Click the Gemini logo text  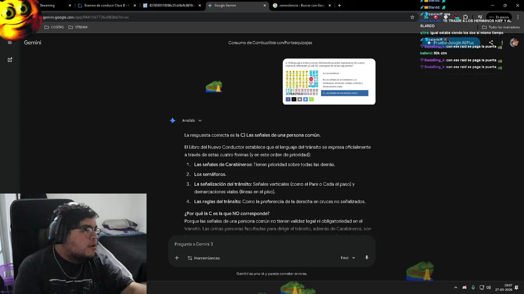[x=33, y=42]
